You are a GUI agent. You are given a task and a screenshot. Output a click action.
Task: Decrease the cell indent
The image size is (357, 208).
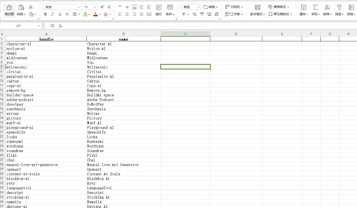pyautogui.click(x=141, y=7)
